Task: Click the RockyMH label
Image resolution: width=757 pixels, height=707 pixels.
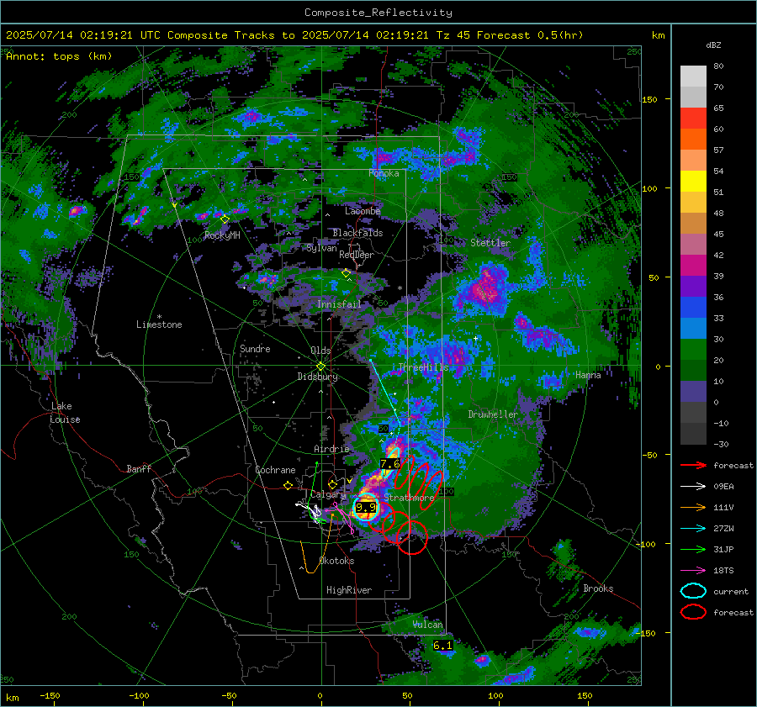Action: point(222,235)
